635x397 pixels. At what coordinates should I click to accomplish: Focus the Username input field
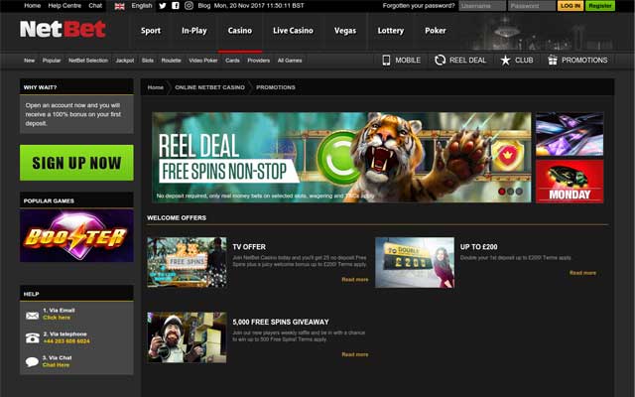[x=482, y=6]
